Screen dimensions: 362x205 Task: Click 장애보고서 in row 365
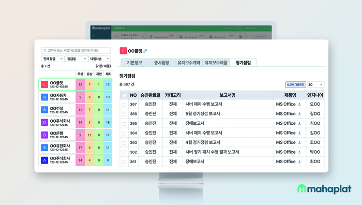pos(195,123)
